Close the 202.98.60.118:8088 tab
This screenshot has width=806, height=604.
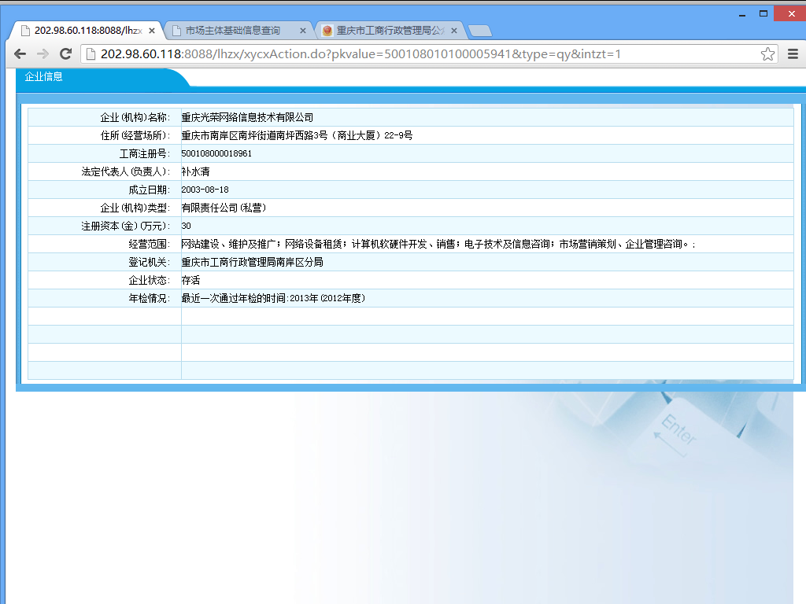coord(152,31)
